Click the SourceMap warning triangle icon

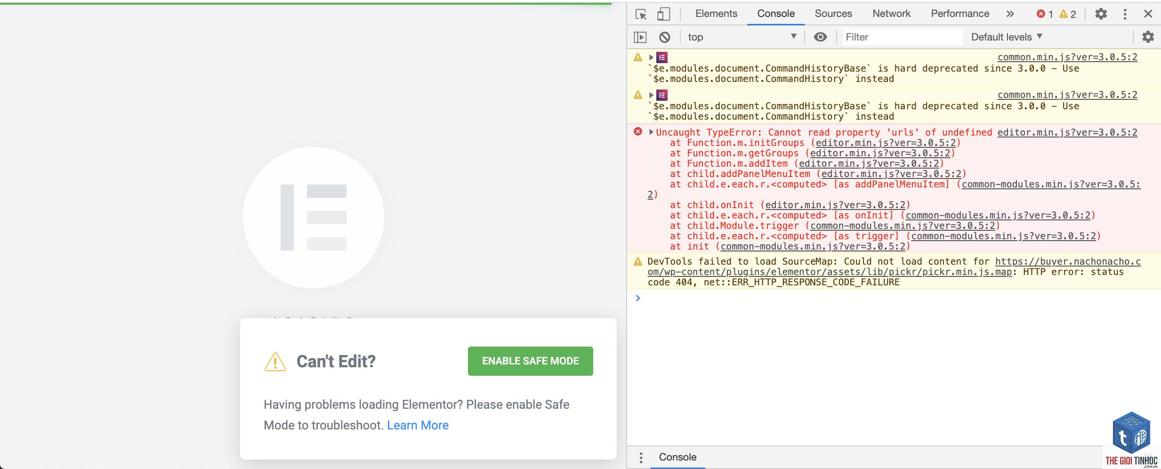(638, 261)
